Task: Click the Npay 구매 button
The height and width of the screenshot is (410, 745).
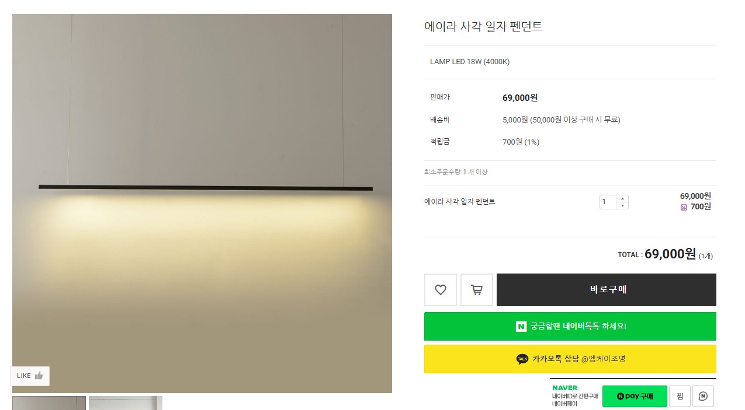Action: pos(635,397)
